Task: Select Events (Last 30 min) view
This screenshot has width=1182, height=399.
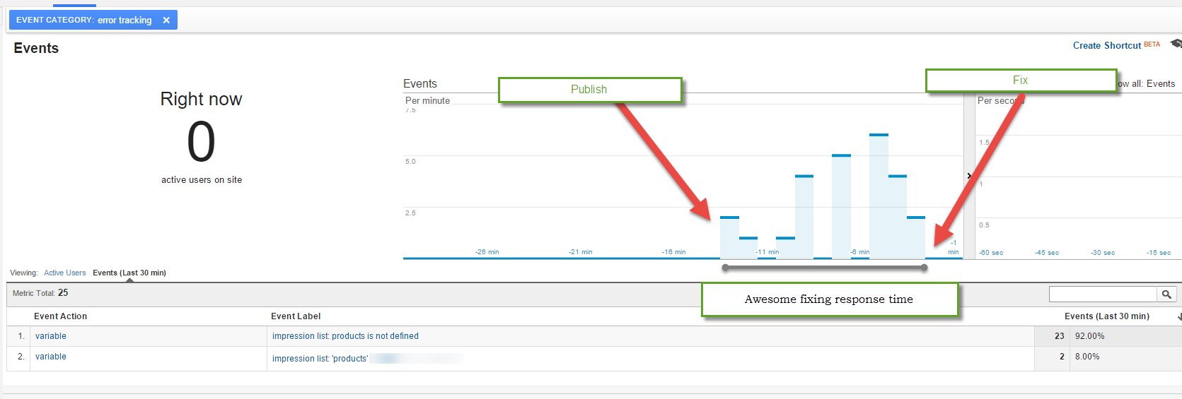Action: click(129, 273)
